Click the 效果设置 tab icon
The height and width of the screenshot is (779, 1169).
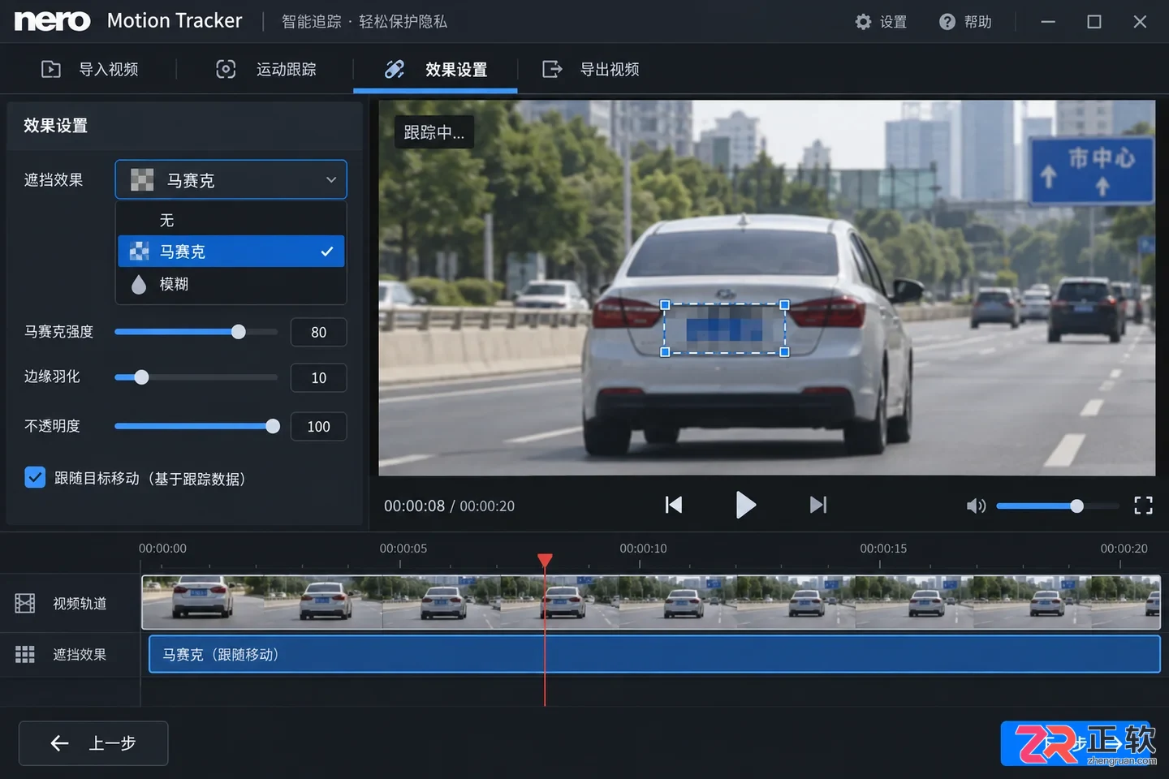[395, 69]
